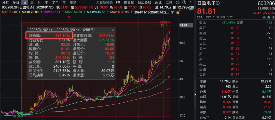
Task: Click the 超级叠加 overlay button
Action: [144, 2]
